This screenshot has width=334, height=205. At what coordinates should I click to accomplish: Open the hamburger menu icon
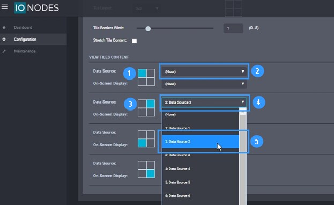[x=4, y=7]
